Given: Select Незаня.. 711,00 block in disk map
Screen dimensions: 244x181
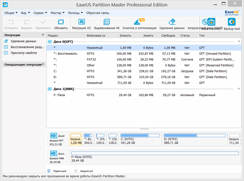Looking at the screenshot, I should click(234, 139).
